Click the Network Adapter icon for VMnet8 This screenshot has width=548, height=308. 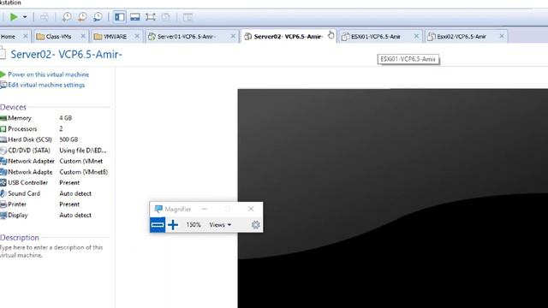(x=3, y=172)
